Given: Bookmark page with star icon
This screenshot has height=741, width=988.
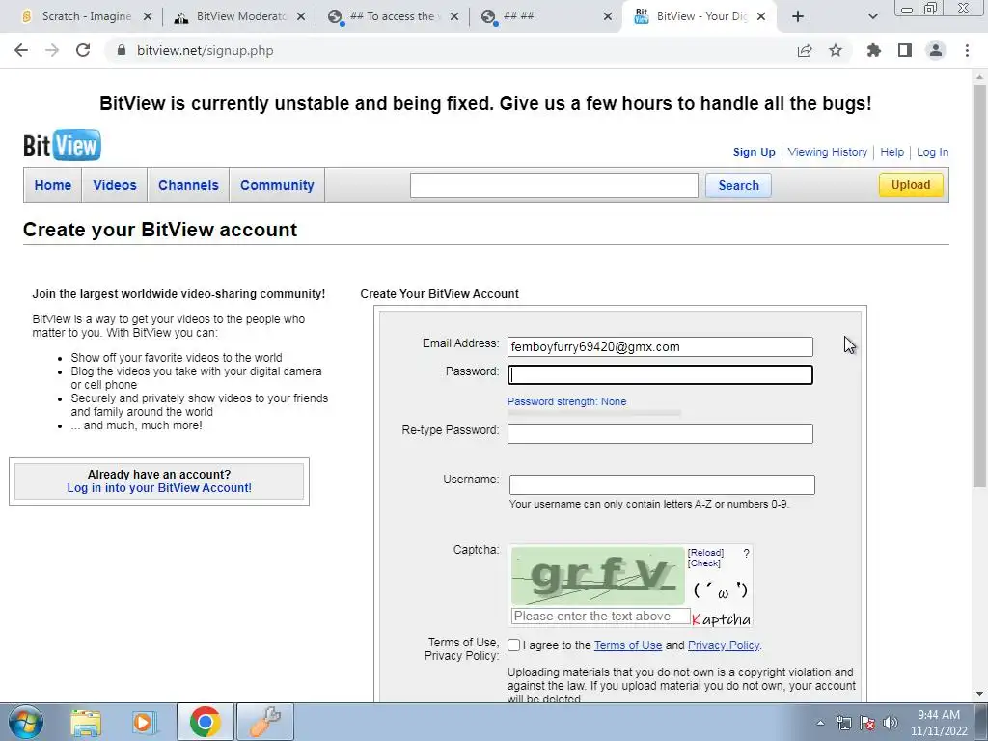Looking at the screenshot, I should click(836, 50).
